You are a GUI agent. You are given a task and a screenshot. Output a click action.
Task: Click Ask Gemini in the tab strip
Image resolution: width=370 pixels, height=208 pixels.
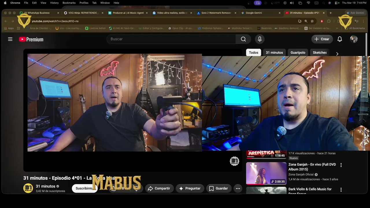[x=355, y=13]
